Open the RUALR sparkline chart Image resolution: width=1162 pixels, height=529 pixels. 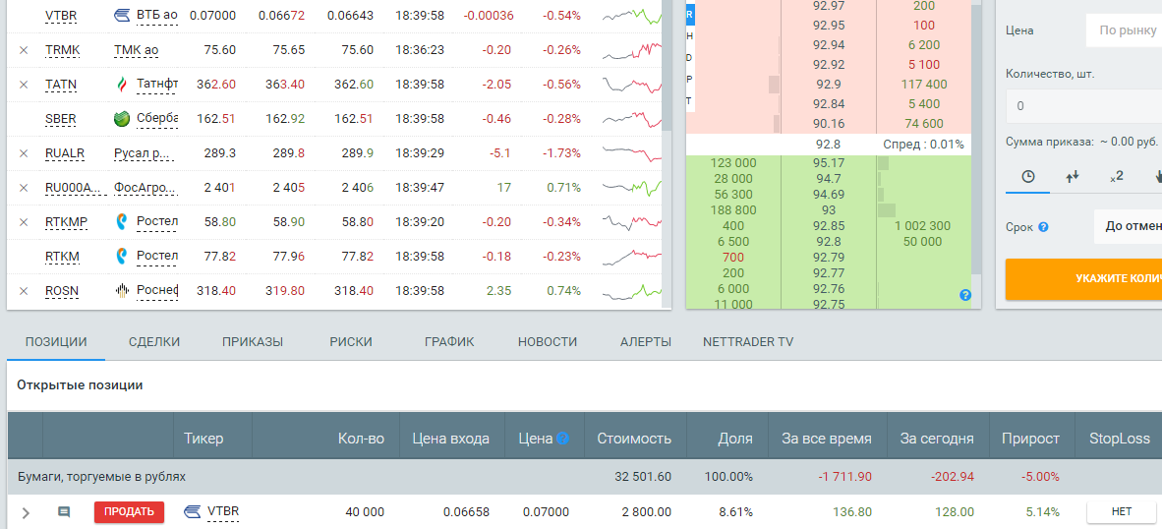tap(631, 153)
